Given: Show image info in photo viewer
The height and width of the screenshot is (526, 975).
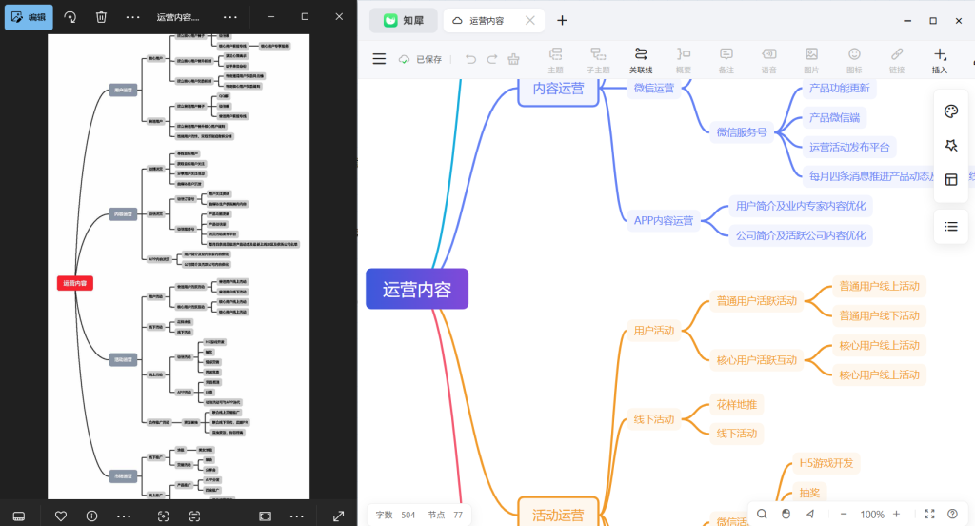Looking at the screenshot, I should click(92, 516).
